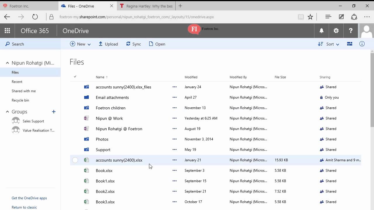Click the Nipun @ Work OneNote icon
This screenshot has height=210, width=374.
pyautogui.click(x=86, y=118)
